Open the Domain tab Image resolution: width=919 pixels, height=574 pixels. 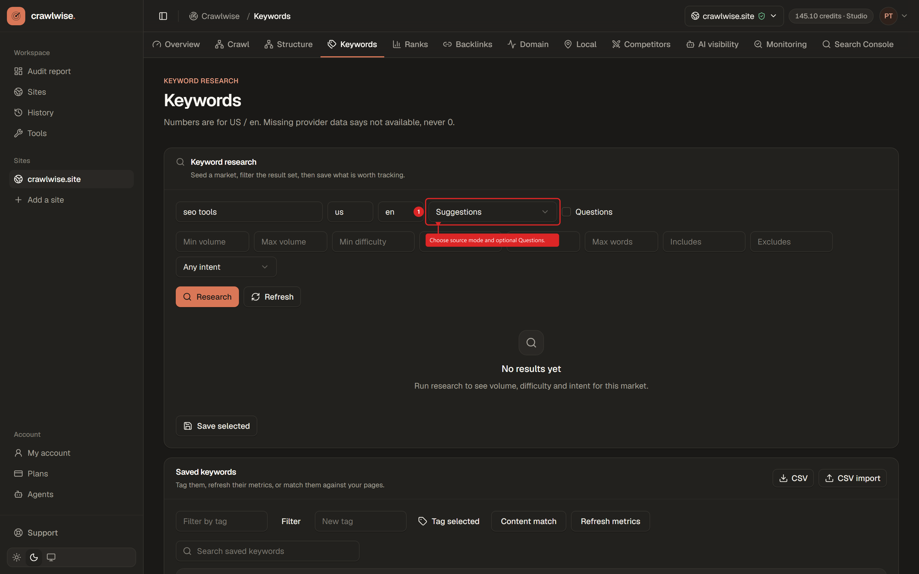(528, 44)
